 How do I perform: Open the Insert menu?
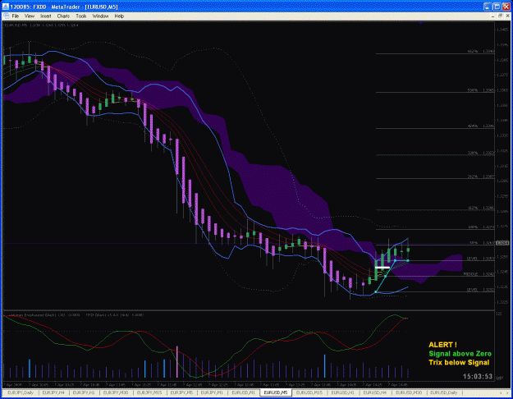[45, 16]
